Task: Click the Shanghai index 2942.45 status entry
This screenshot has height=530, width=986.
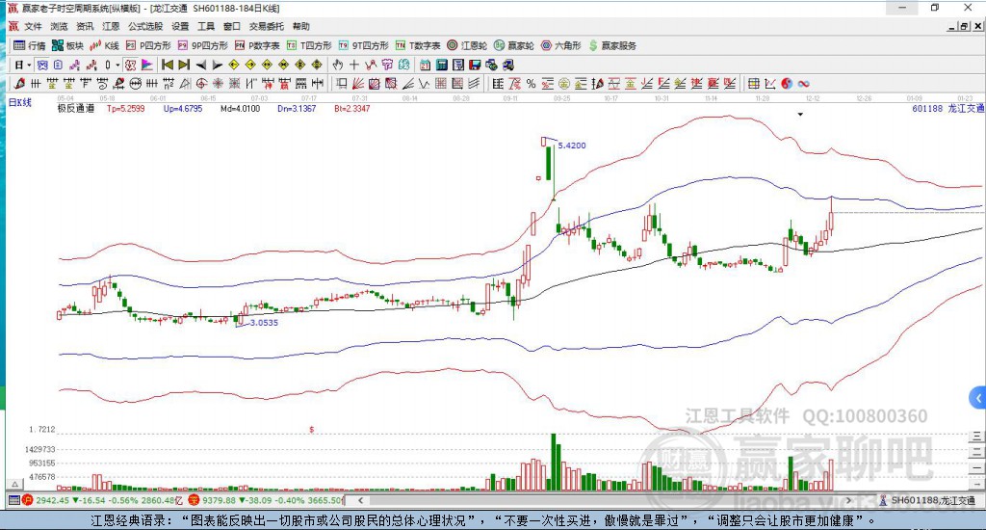Action: point(104,500)
